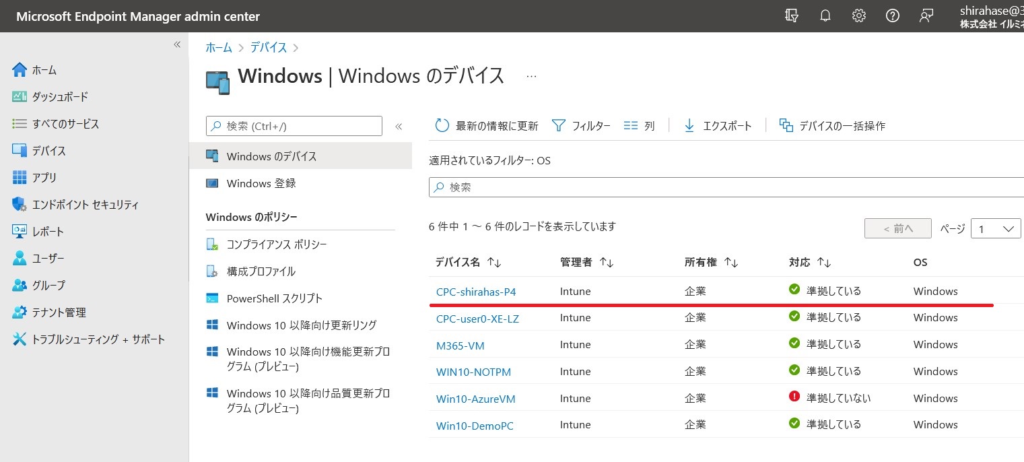
Task: Open the ページ number dropdown
Action: click(996, 228)
